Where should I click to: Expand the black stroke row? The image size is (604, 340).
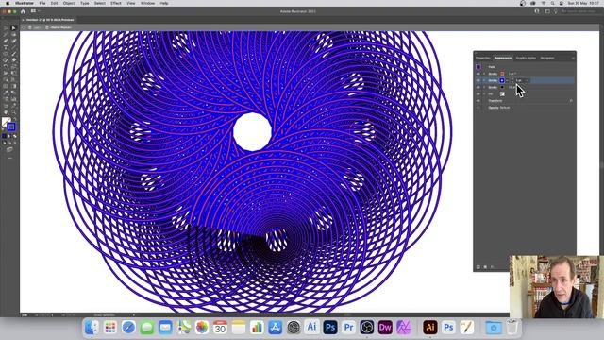[x=484, y=87]
